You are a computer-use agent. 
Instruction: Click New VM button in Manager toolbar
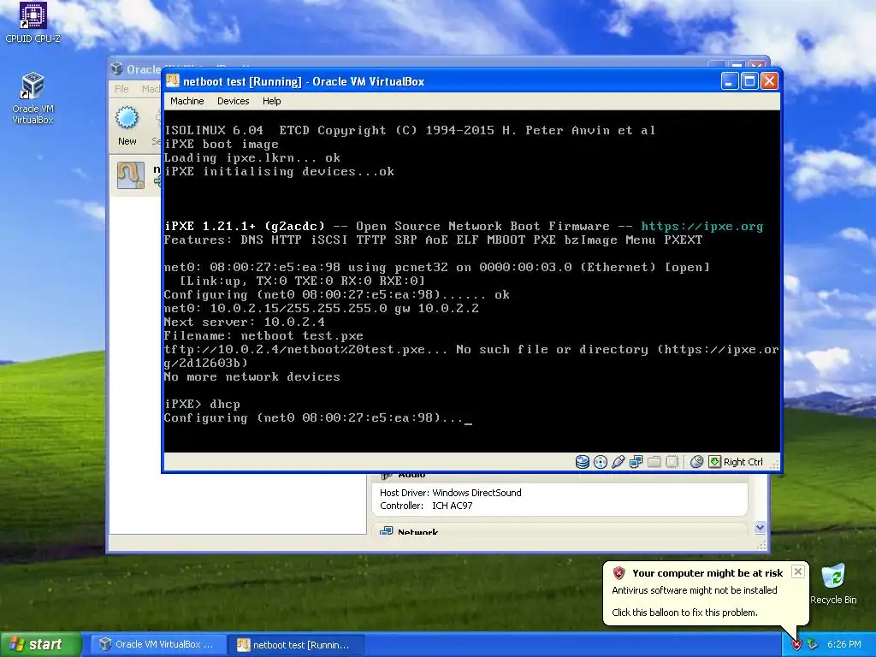pos(127,127)
